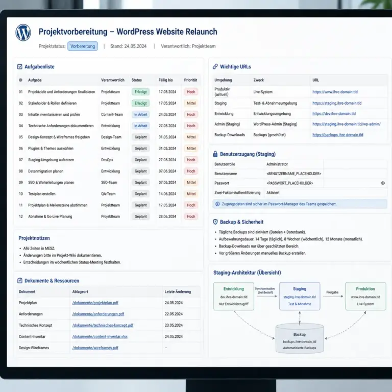Screen dimensions: 392x392
Task: Click the Priorität column header
Action: (190, 80)
